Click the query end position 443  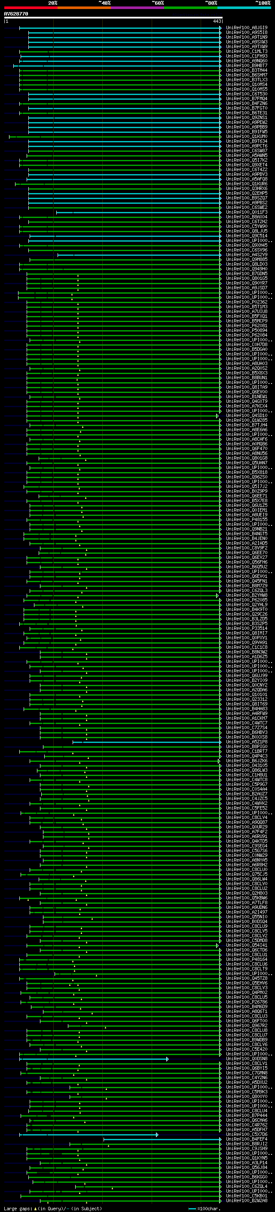pos(217,21)
